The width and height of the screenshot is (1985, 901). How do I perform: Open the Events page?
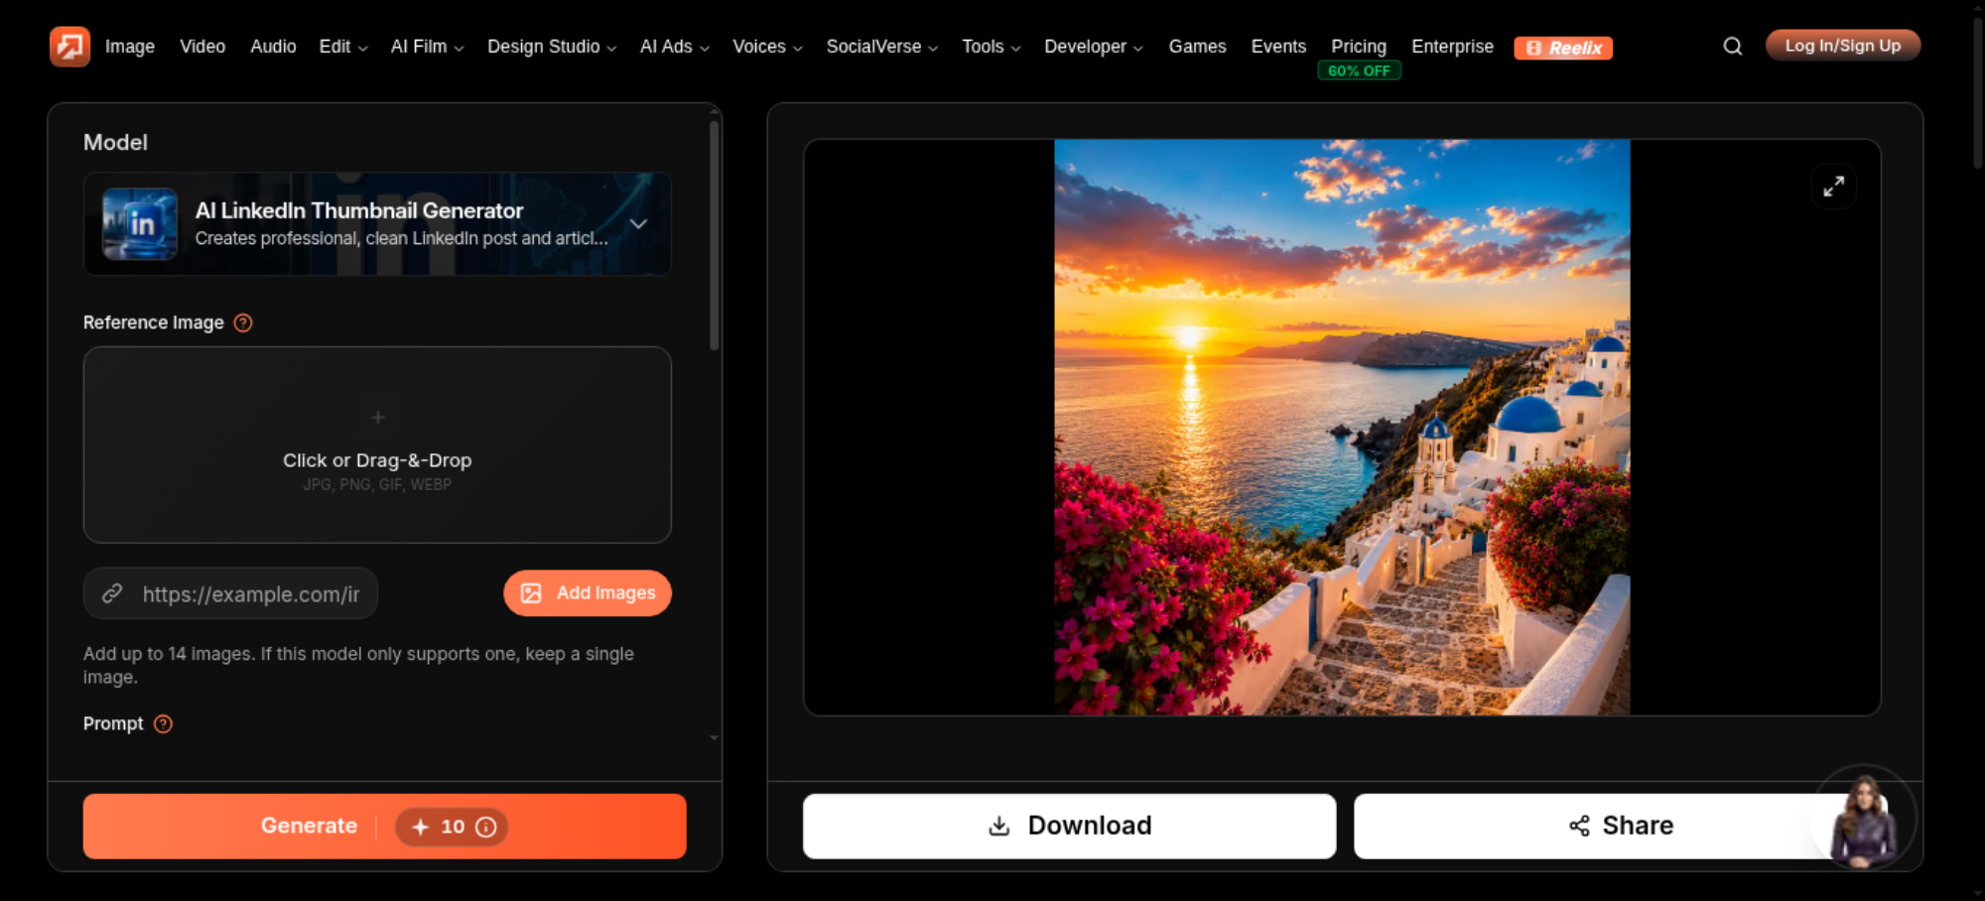pyautogui.click(x=1278, y=47)
